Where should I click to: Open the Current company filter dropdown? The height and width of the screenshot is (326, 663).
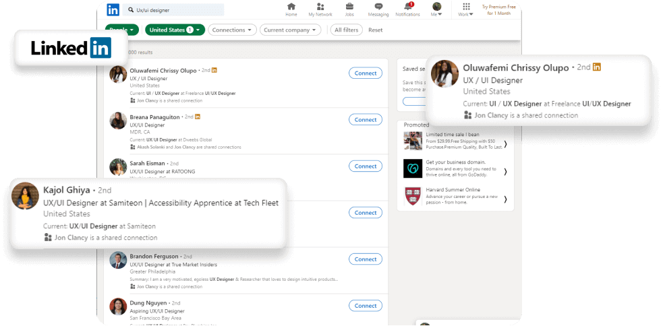click(x=291, y=30)
